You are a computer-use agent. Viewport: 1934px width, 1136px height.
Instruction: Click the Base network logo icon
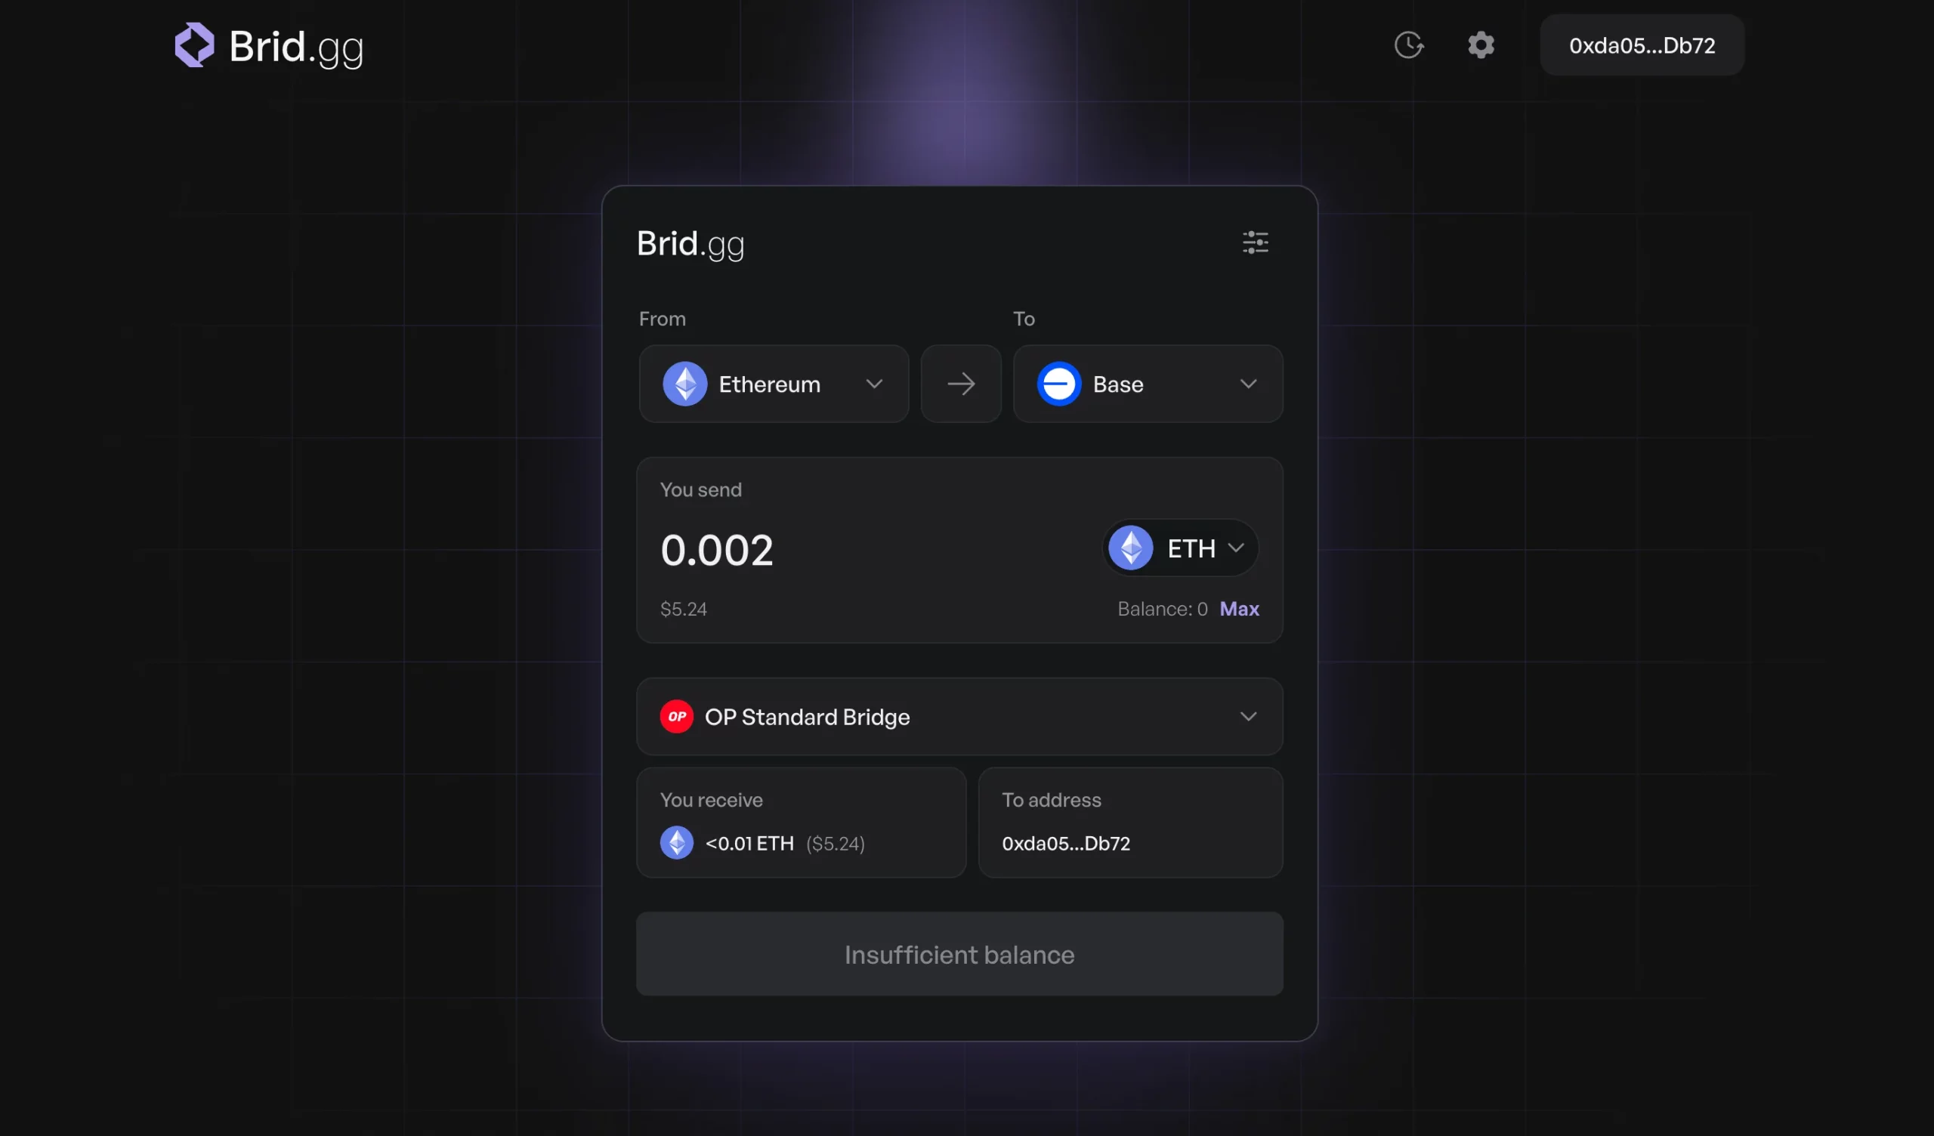[x=1058, y=383]
